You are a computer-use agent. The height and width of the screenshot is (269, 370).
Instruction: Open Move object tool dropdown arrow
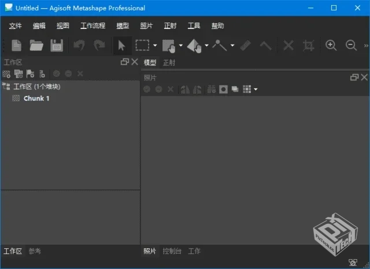click(206, 45)
